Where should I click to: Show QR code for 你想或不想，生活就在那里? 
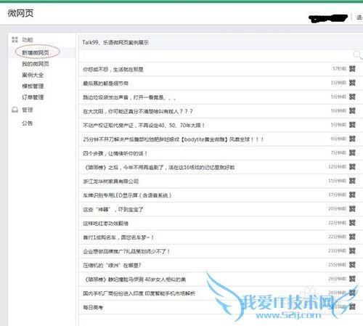click(x=352, y=69)
